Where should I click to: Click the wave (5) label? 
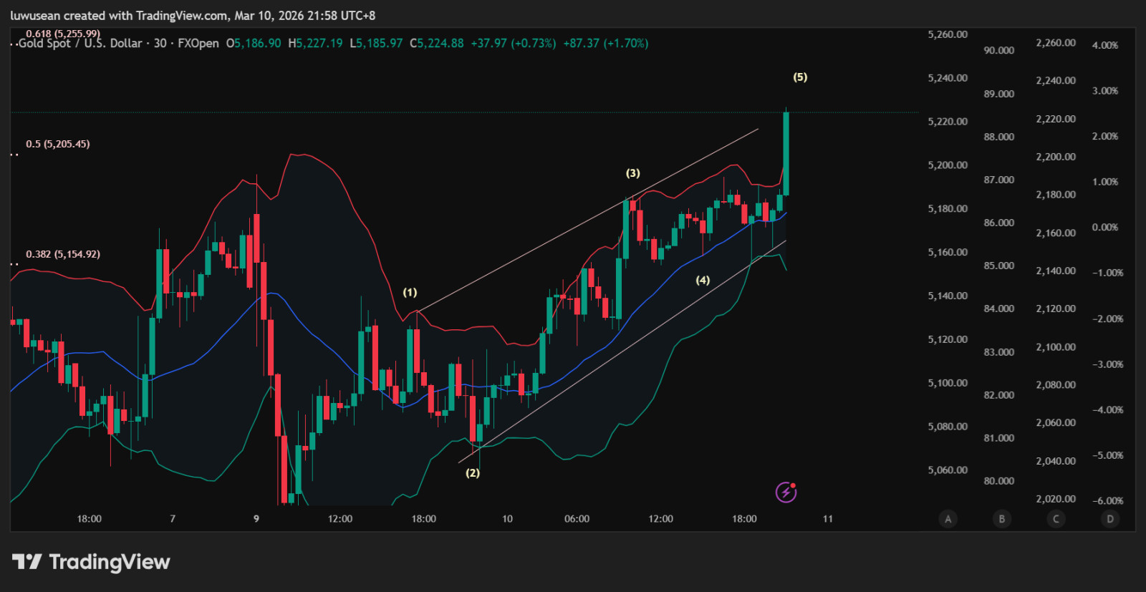coord(800,77)
